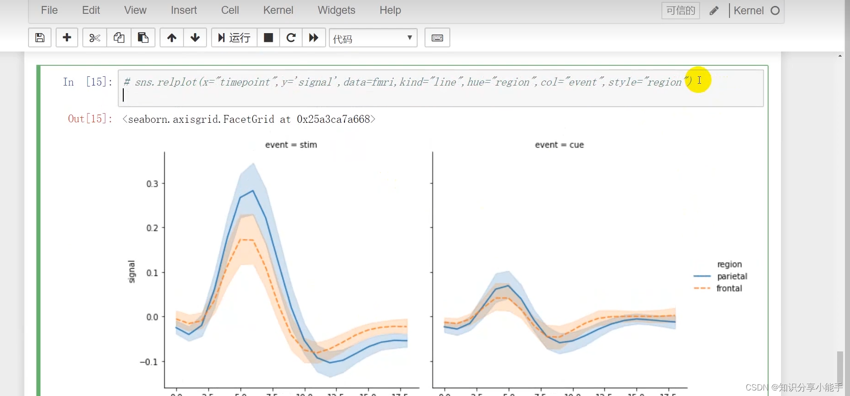Click the event = stim plot title
The width and height of the screenshot is (850, 396).
pyautogui.click(x=291, y=144)
